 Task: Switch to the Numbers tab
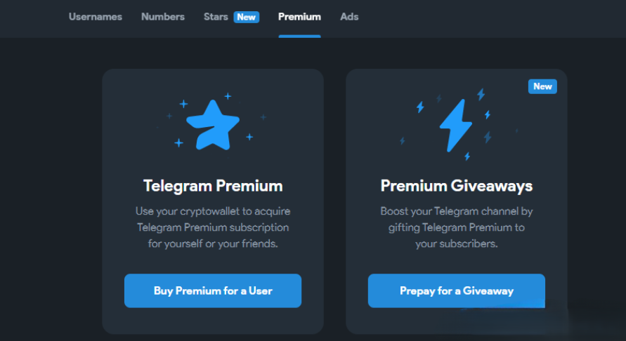(x=163, y=17)
